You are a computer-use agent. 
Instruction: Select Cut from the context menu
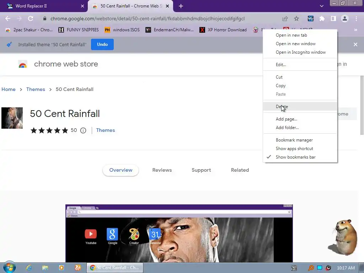[300, 77]
